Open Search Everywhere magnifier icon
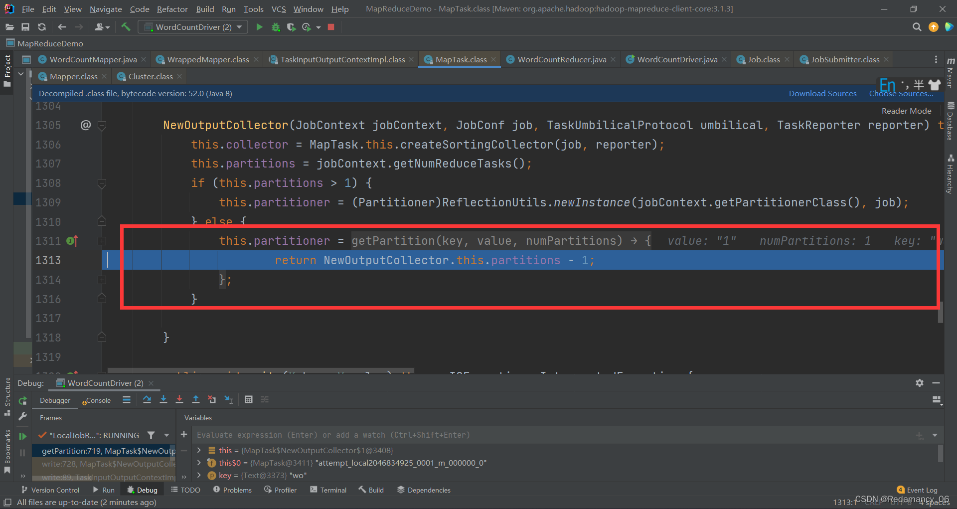957x509 pixels. (917, 27)
